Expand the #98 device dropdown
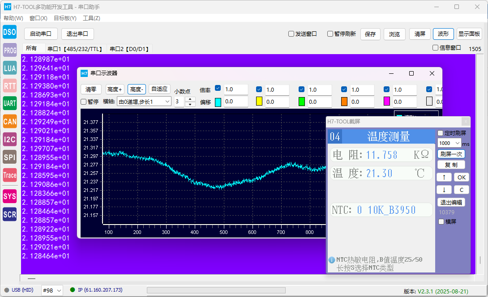Viewport: 488px width, 297px height. pyautogui.click(x=52, y=290)
